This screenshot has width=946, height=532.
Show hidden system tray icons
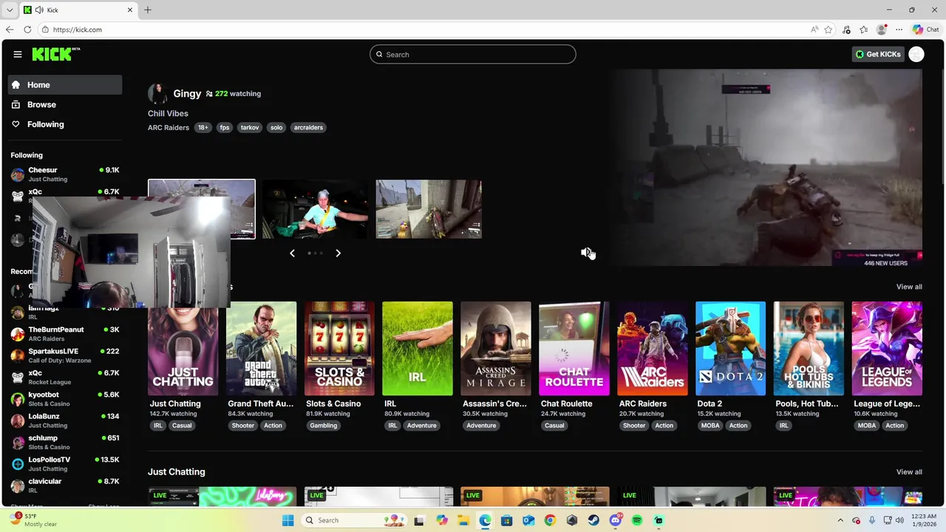point(840,520)
